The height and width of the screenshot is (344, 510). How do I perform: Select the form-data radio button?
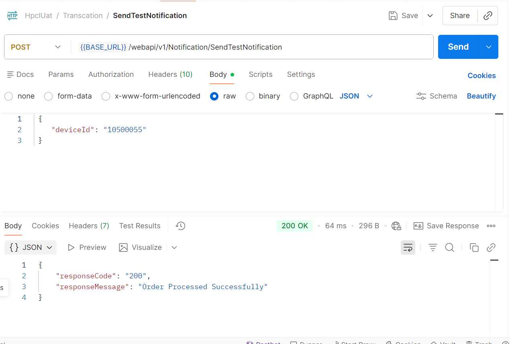(49, 96)
